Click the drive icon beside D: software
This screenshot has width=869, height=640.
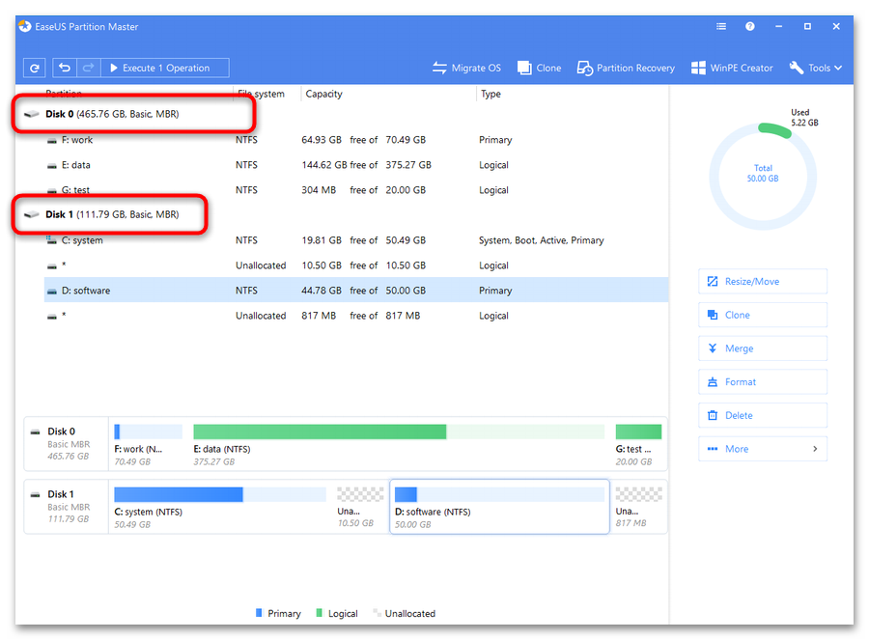[51, 291]
